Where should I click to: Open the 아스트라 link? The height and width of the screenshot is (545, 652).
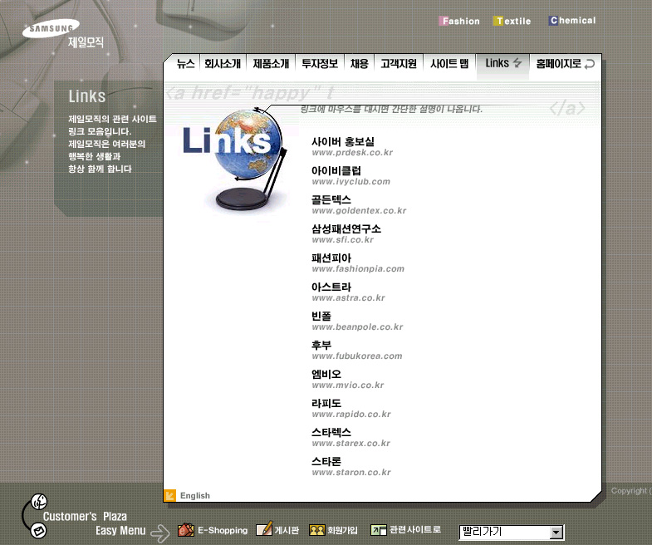coord(331,287)
